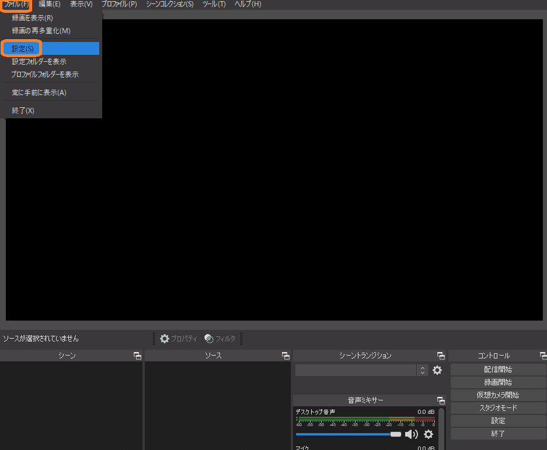Select 録画の再多重化(M) menu entry
Screen dimensions: 547x450
click(x=51, y=31)
